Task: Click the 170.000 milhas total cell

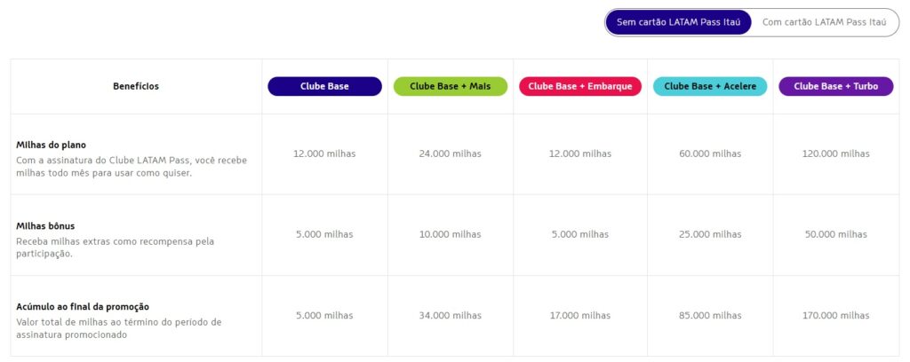Action: click(836, 315)
